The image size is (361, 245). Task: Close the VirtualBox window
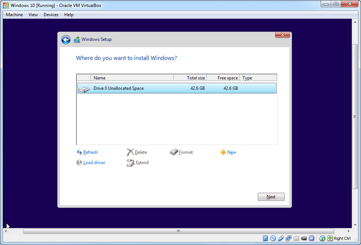coord(350,4)
